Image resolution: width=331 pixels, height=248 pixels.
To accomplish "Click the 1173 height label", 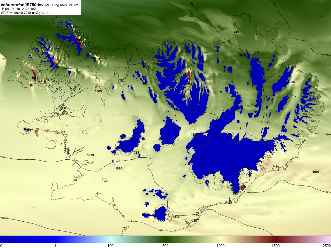I will 176,217.
